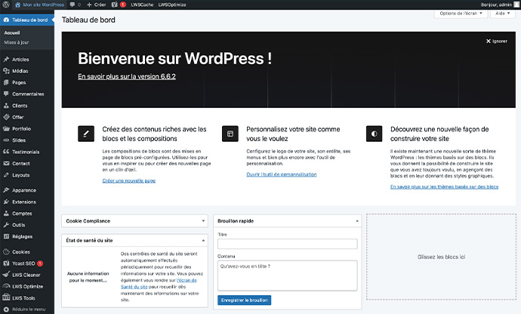This screenshot has width=521, height=314.
Task: Open the comments bubble icon in admin bar
Action: click(72, 5)
